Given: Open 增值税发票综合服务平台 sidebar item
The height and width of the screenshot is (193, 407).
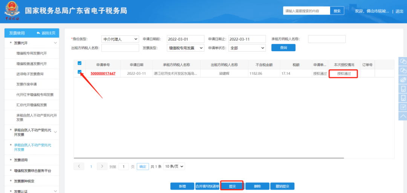Looking at the screenshot, I should tap(33, 171).
